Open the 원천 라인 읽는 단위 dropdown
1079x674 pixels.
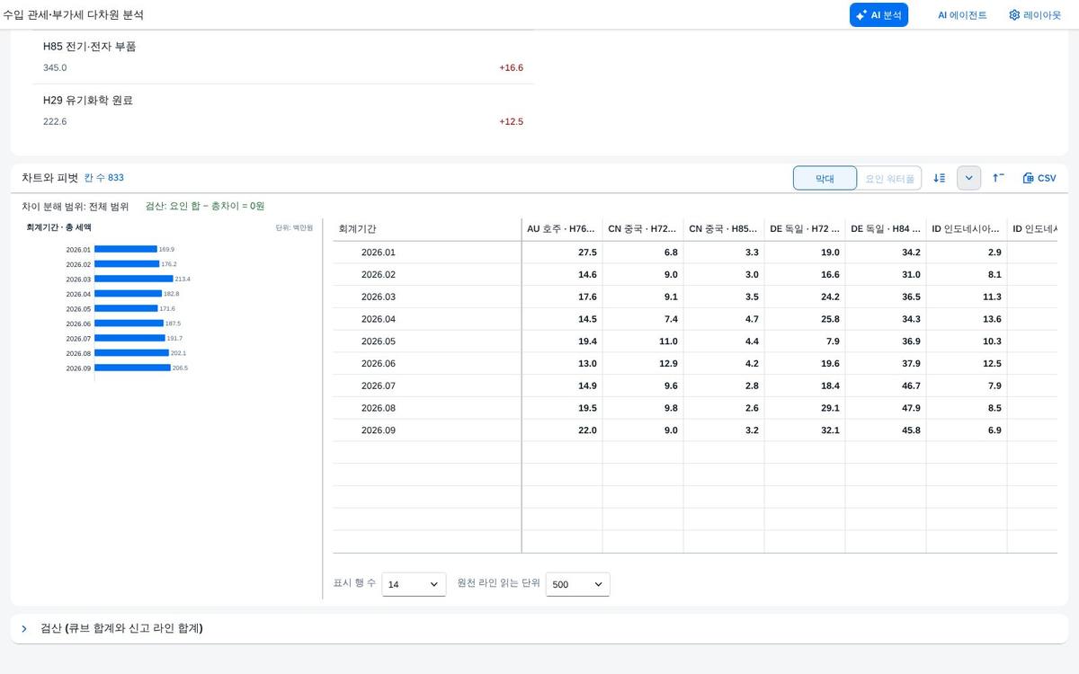coord(577,584)
